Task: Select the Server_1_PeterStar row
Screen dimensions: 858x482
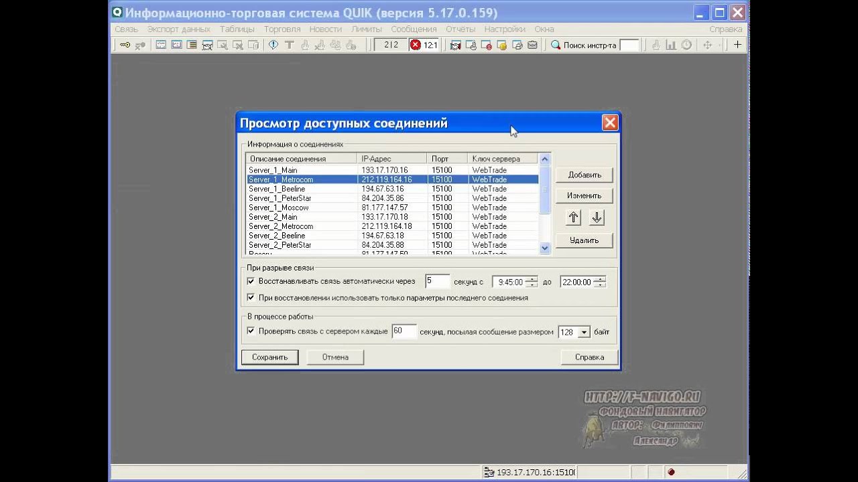Action: 392,198
